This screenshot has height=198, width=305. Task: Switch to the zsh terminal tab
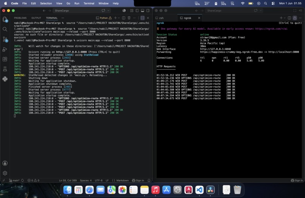(x=160, y=18)
